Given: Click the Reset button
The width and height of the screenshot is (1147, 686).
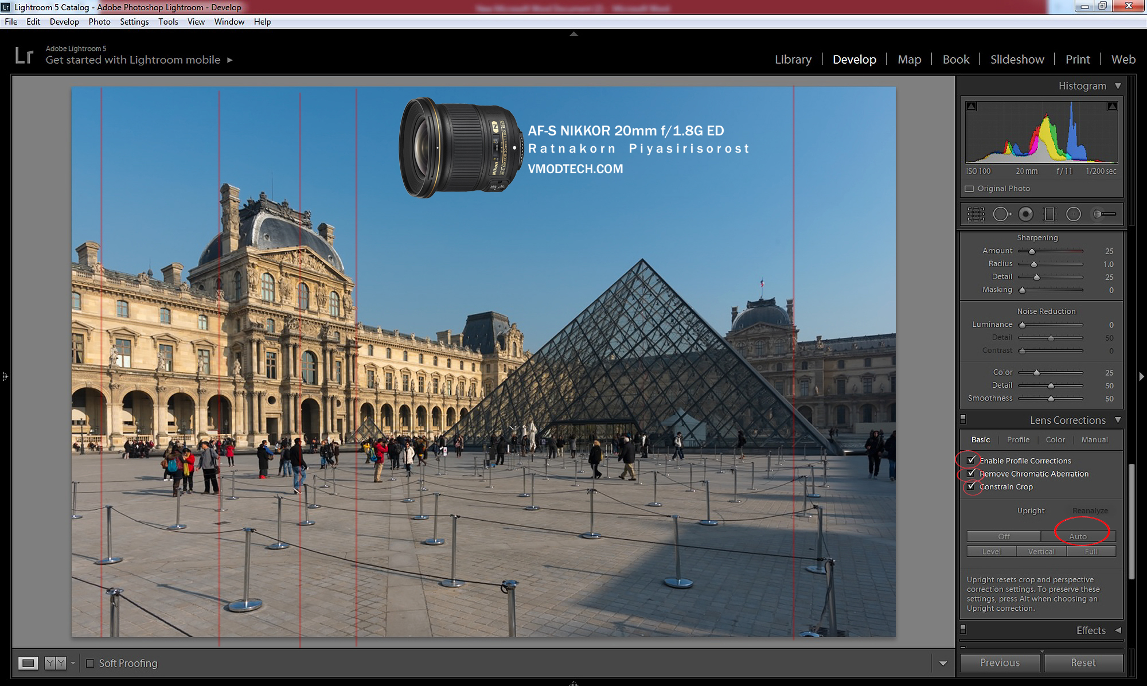Looking at the screenshot, I should [1083, 663].
